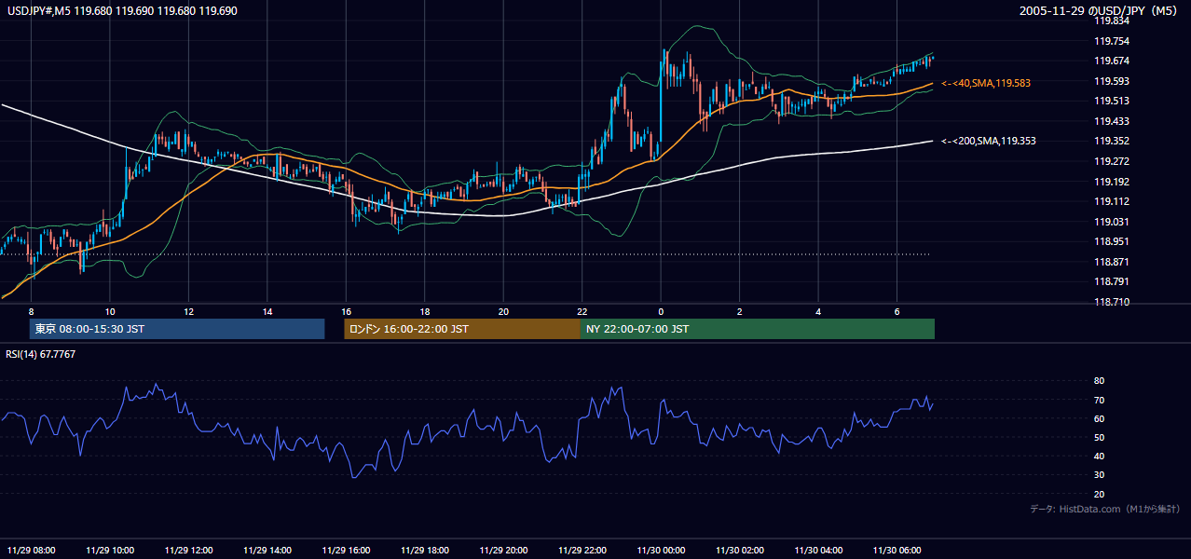Click hour tick 0 under price chart

pos(661,311)
